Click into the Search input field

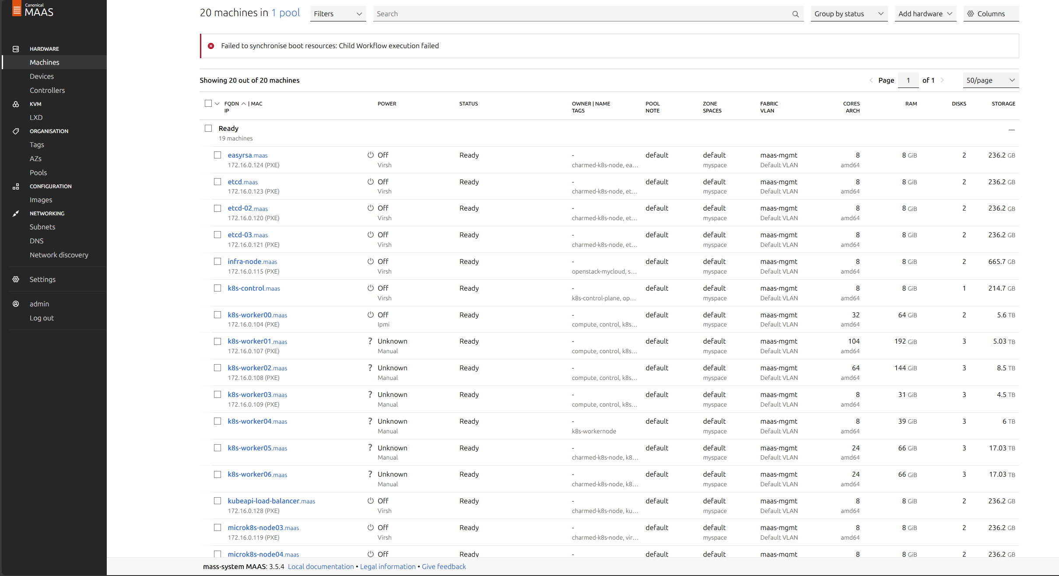tap(582, 14)
